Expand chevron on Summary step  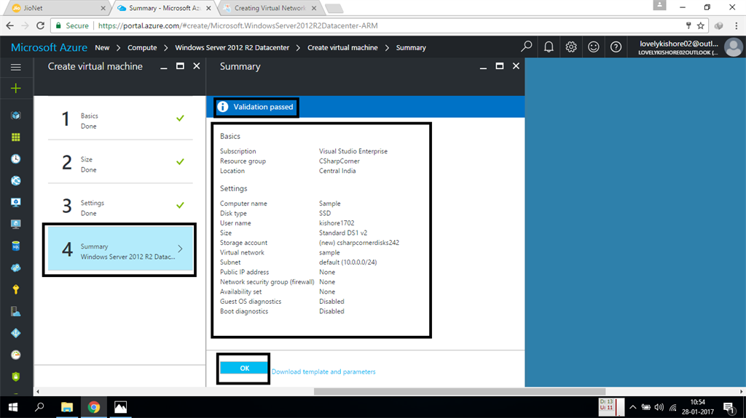coord(181,249)
